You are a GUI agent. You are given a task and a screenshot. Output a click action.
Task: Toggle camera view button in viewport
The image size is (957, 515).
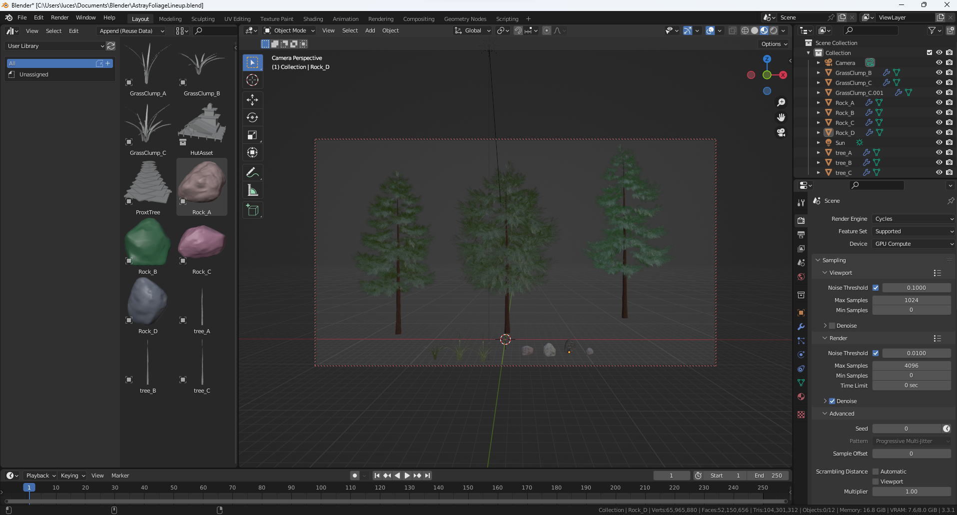point(781,132)
